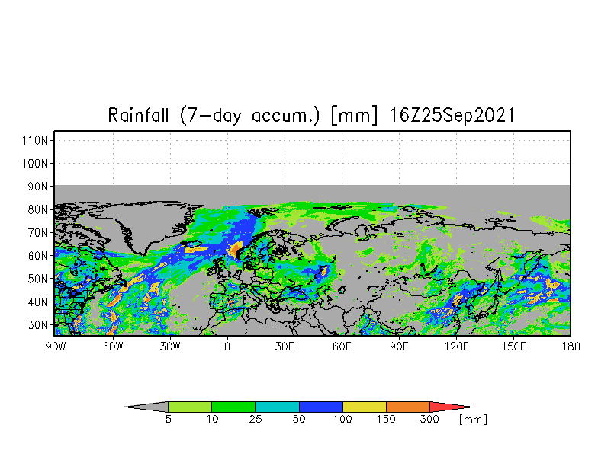Click the latitude label '110N'
This screenshot has height=466, width=598.
click(x=35, y=140)
